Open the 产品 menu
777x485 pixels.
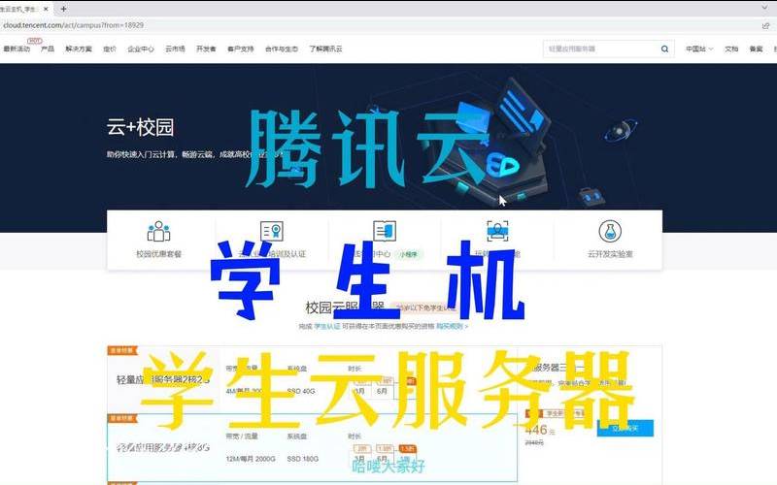click(48, 49)
